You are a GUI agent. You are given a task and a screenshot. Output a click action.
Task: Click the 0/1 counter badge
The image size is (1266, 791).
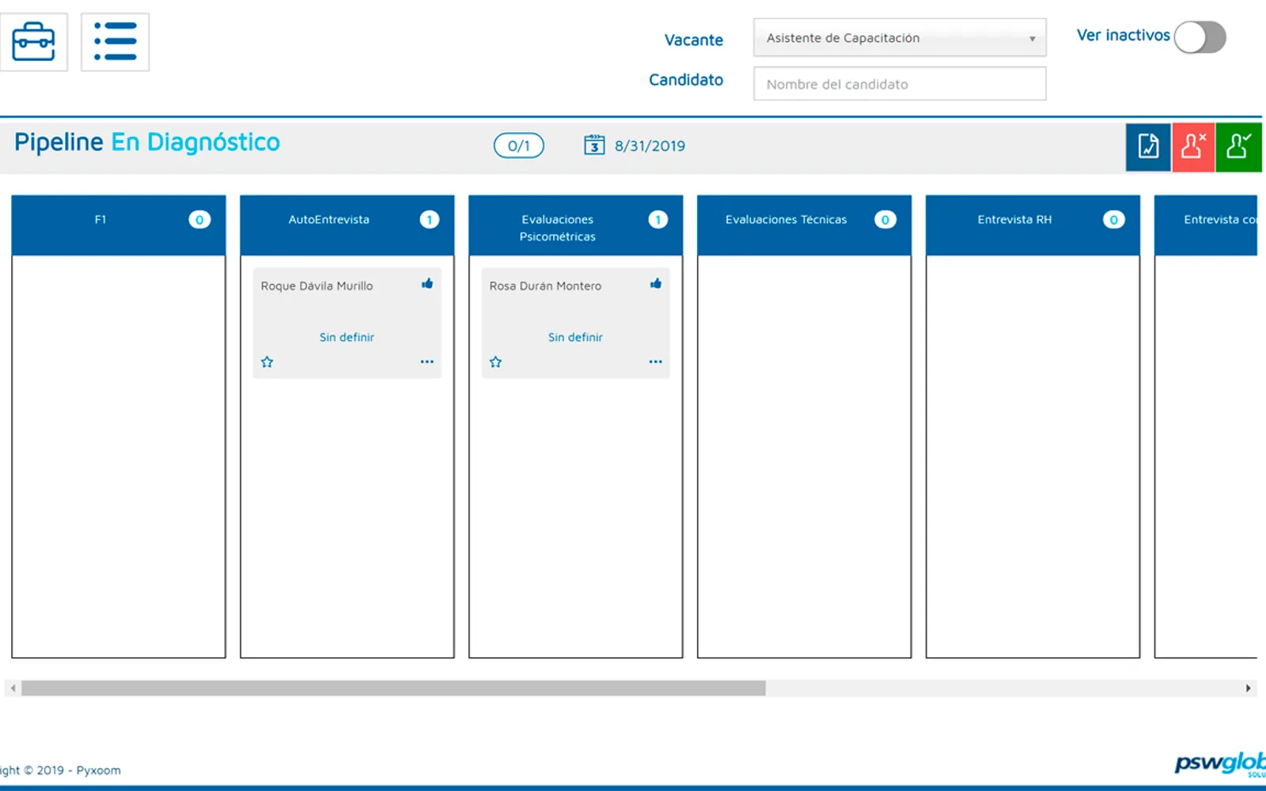pyautogui.click(x=519, y=146)
